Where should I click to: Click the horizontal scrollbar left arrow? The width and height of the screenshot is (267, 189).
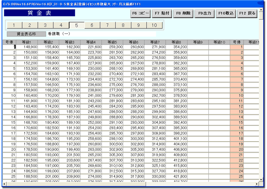4,184
